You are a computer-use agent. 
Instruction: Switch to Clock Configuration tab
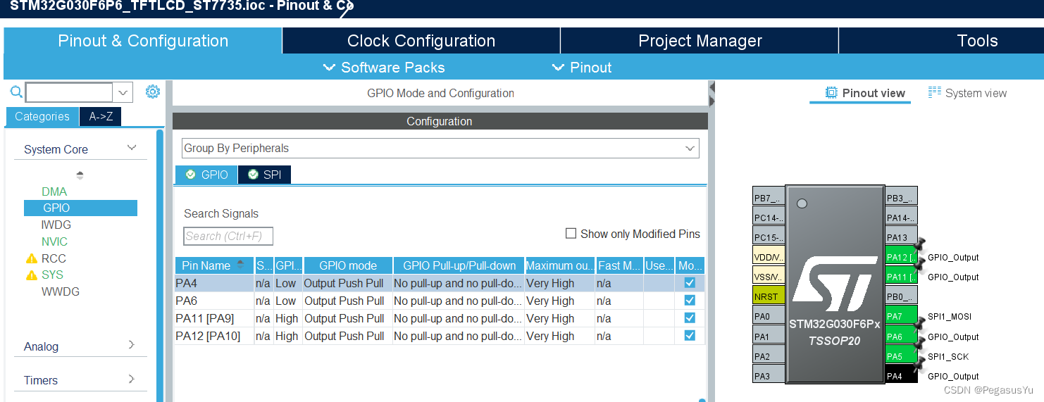point(421,41)
